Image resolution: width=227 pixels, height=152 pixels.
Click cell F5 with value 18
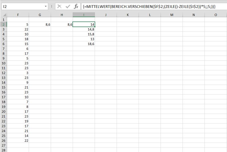[x=18, y=39]
